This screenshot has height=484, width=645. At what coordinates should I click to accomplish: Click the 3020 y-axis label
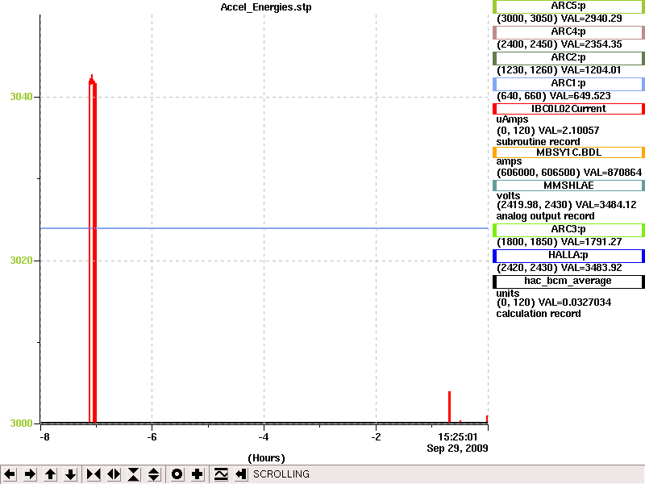click(x=21, y=260)
